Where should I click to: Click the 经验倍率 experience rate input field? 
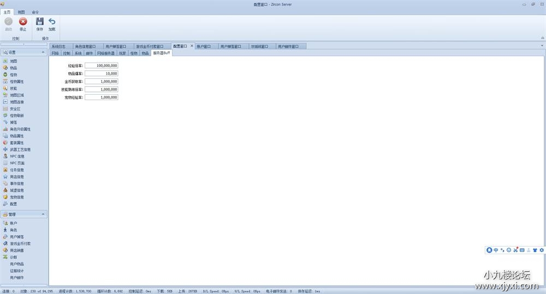click(x=102, y=65)
